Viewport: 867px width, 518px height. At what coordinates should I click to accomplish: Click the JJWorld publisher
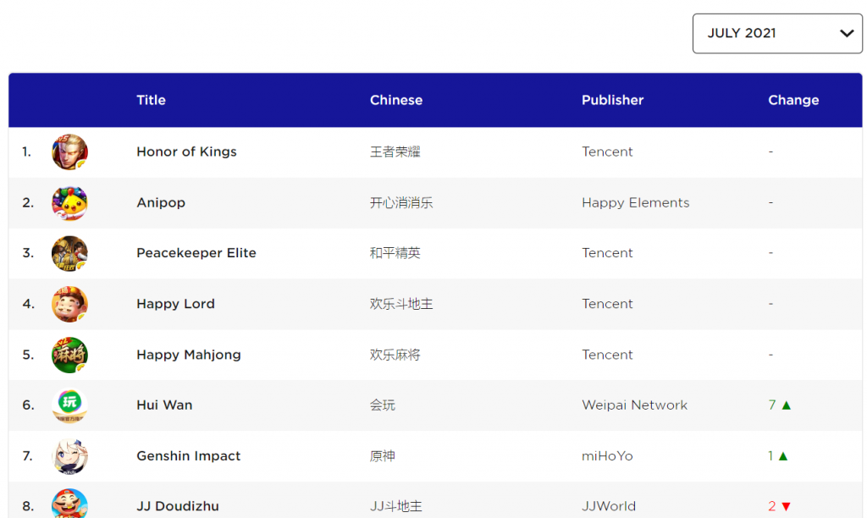coord(609,506)
